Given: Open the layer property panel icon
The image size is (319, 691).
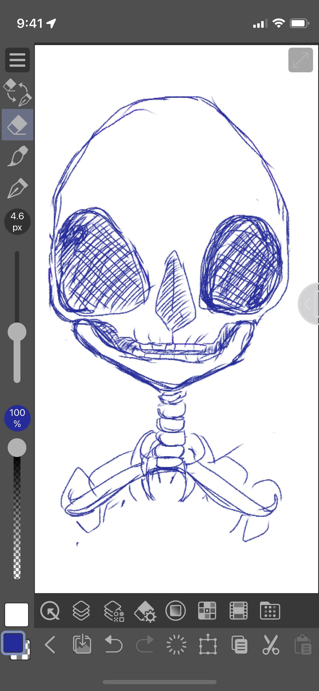Looking at the screenshot, I should pos(114,611).
